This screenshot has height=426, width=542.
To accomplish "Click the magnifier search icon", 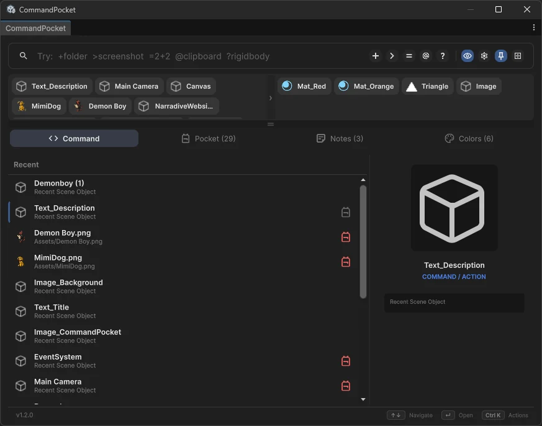I will (23, 56).
